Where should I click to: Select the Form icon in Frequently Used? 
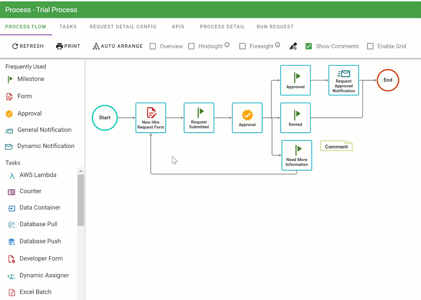[x=9, y=97]
